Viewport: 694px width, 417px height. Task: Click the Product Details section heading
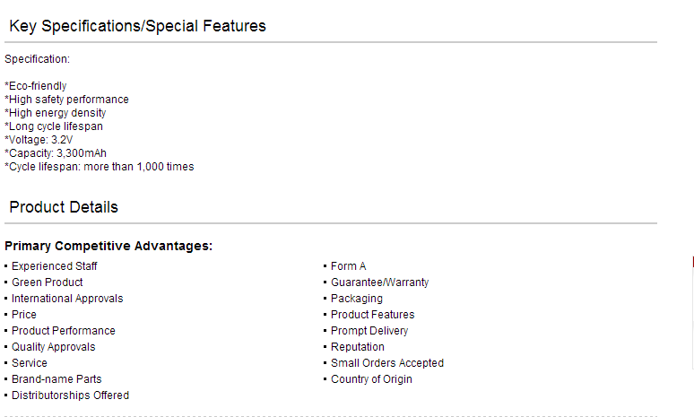[64, 207]
